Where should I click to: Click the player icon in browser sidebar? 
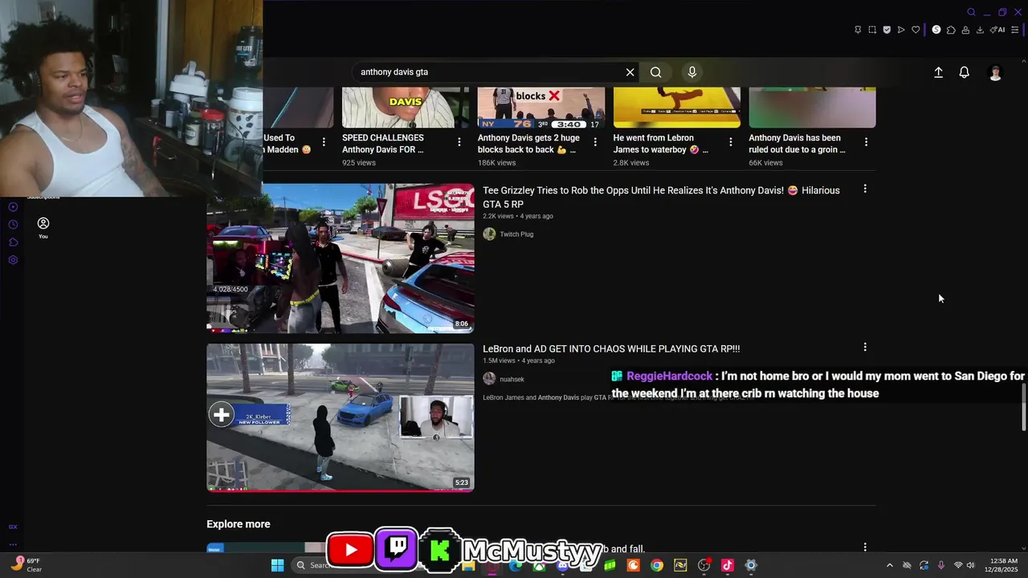(13, 207)
